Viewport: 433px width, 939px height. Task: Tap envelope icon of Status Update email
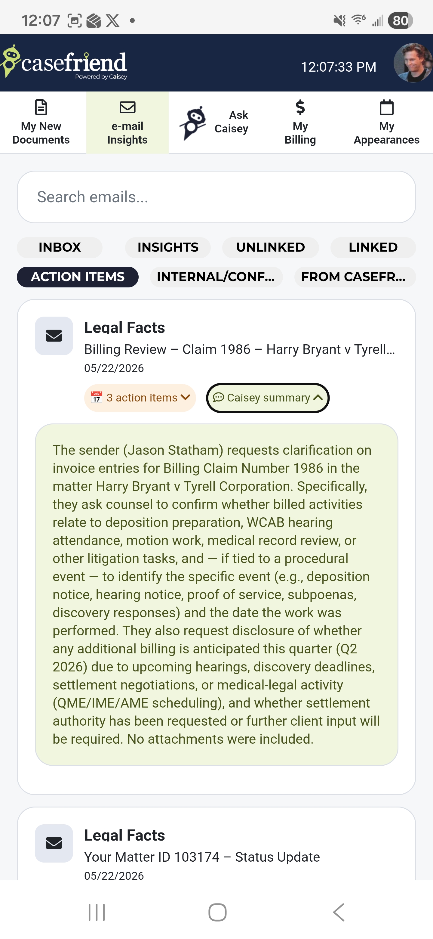(x=54, y=843)
